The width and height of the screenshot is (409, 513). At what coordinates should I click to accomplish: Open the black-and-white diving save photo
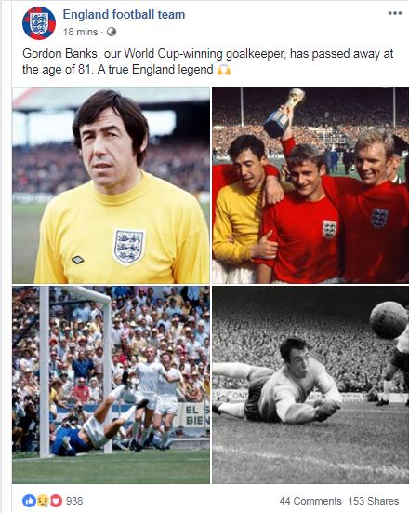310,385
